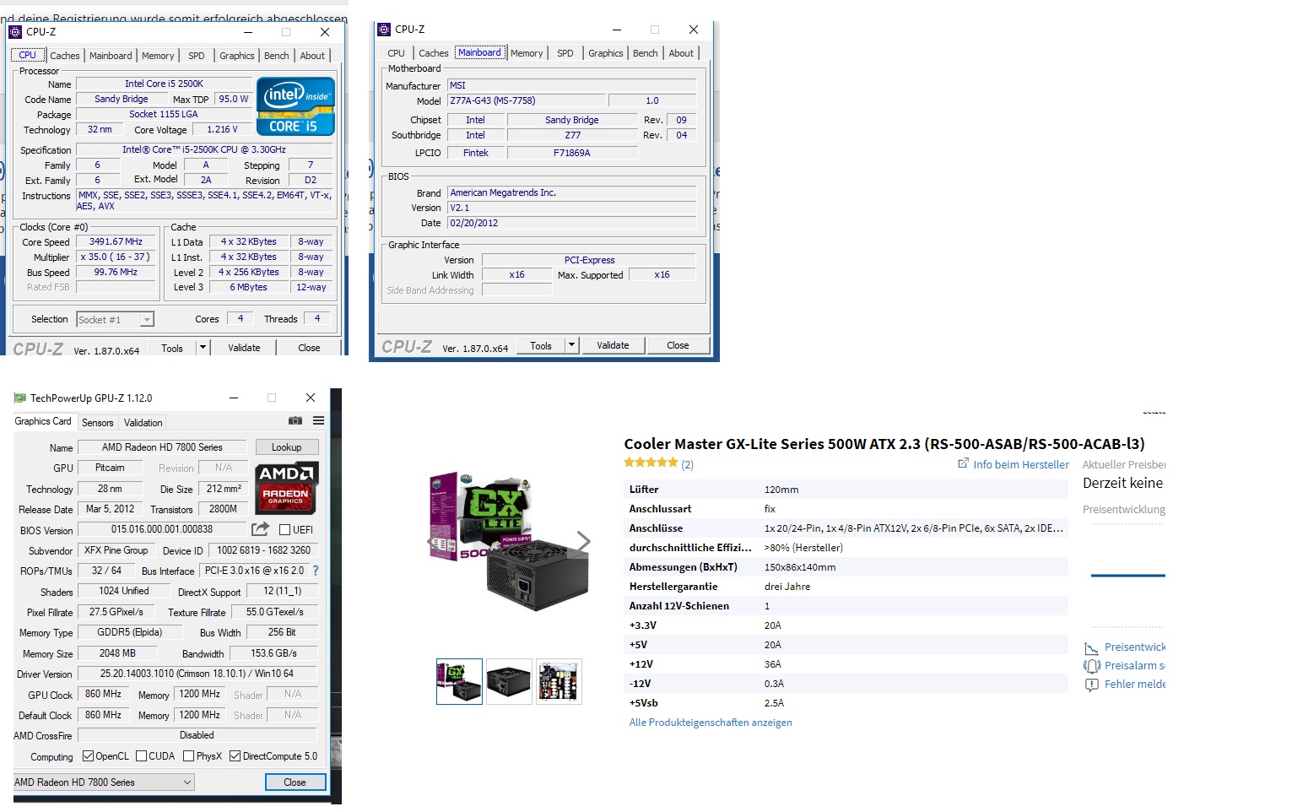Click the main Cooler Master GX-Lite product image

pos(509,541)
